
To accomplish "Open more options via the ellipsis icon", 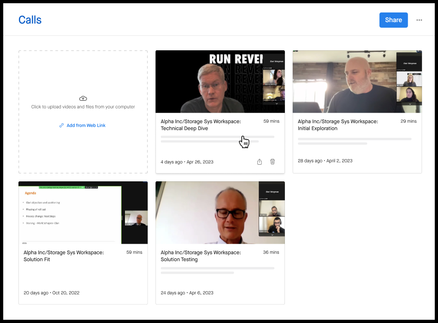I will click(x=419, y=20).
